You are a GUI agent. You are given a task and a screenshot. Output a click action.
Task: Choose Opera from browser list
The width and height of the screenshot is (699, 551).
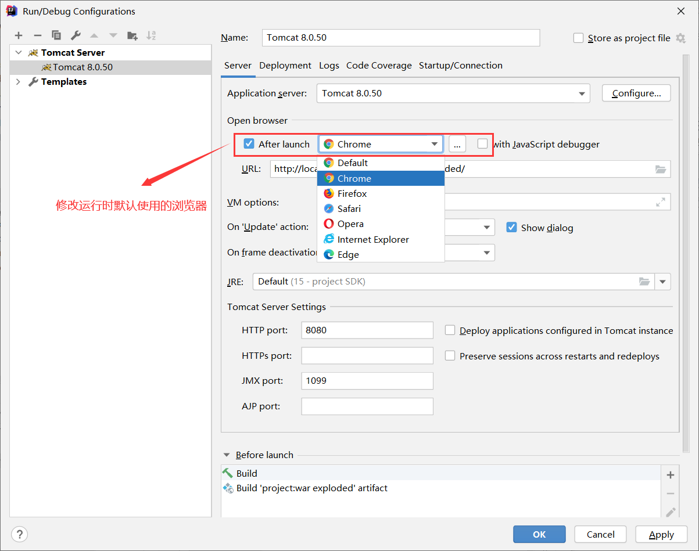[x=381, y=224]
